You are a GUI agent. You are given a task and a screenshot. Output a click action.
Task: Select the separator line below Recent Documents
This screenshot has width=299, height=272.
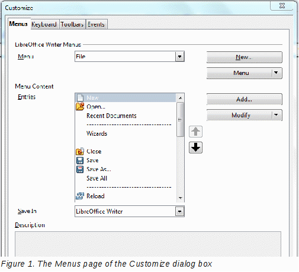(x=129, y=124)
